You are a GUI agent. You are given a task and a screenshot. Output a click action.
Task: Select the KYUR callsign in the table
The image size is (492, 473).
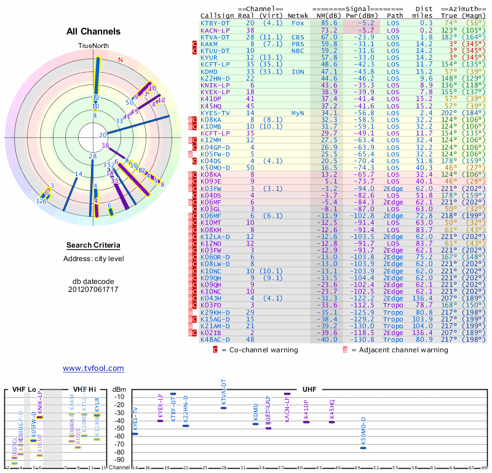(x=209, y=57)
